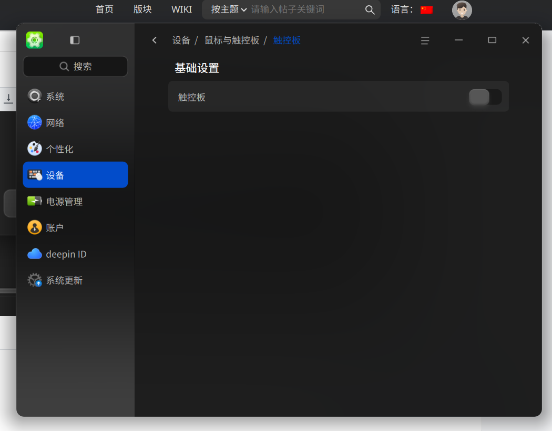Viewport: 552px width, 431px height.
Task: Collapse the sidebar with the panel icon
Action: coord(75,40)
